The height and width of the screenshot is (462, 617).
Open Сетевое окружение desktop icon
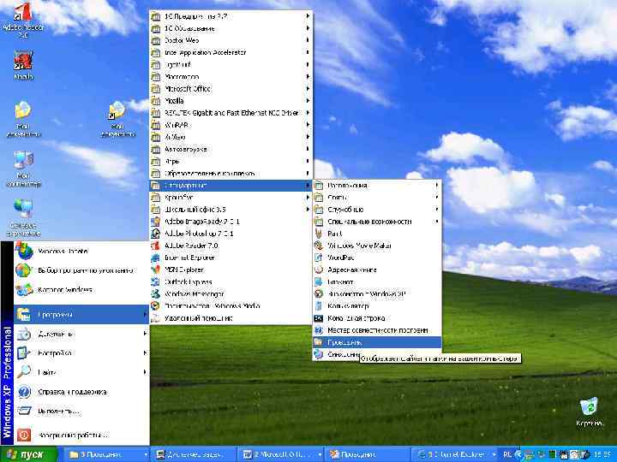click(x=23, y=218)
